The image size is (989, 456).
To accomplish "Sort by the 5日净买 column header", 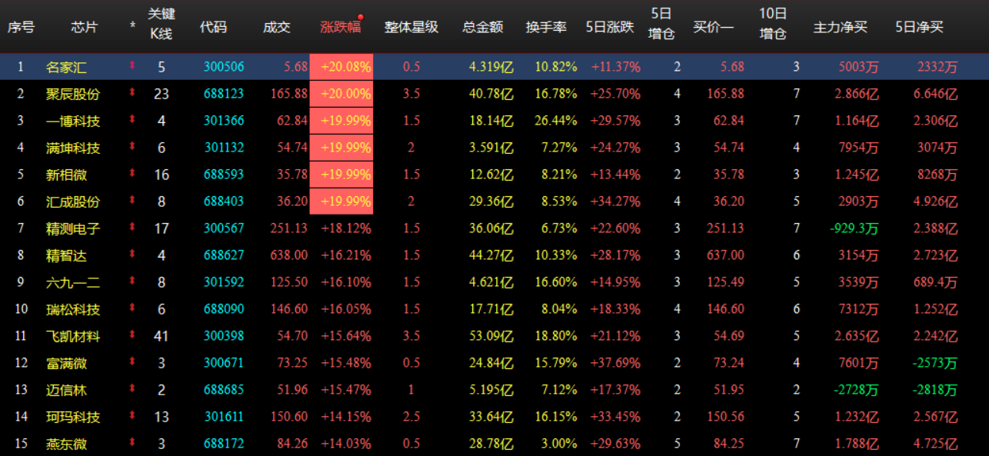I will [919, 27].
